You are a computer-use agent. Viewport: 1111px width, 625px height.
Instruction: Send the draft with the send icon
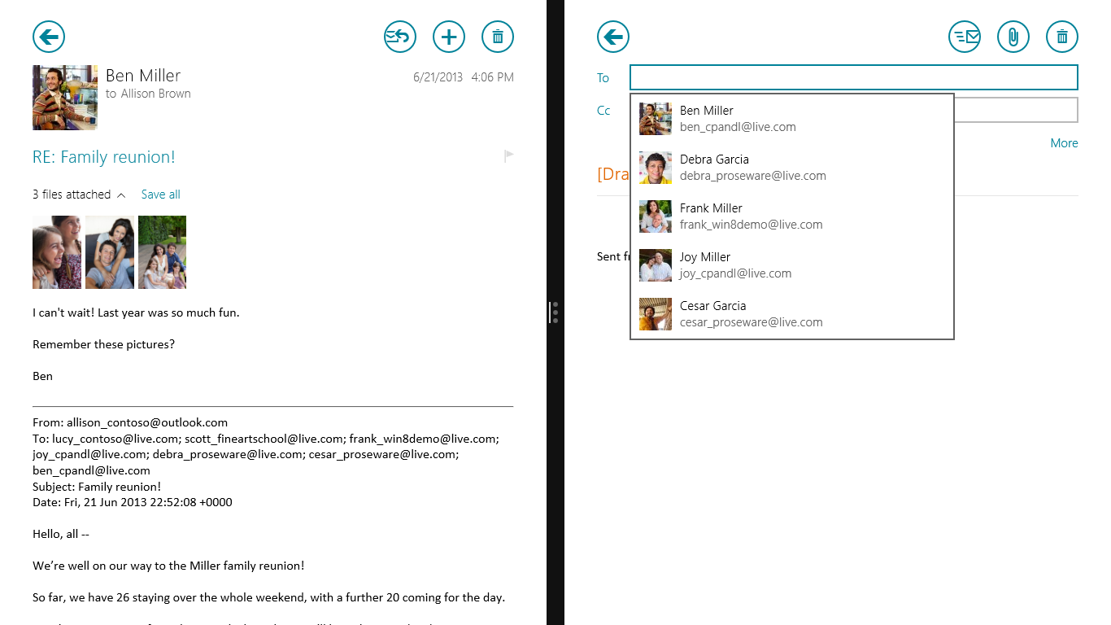tap(965, 37)
